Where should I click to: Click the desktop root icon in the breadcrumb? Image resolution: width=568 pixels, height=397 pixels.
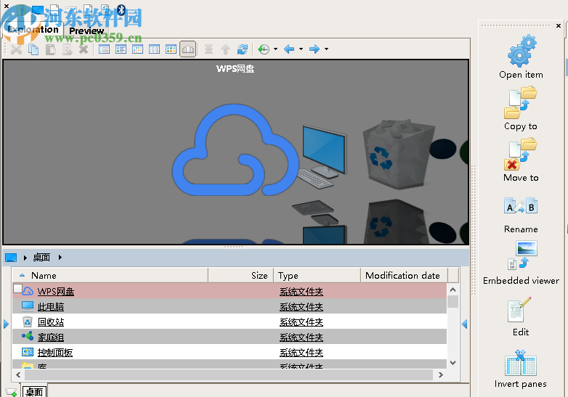pos(11,258)
